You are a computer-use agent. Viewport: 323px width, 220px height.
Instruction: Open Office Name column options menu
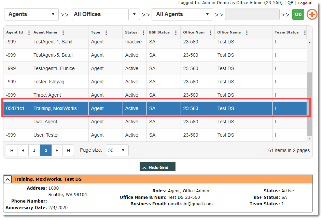pos(247,33)
